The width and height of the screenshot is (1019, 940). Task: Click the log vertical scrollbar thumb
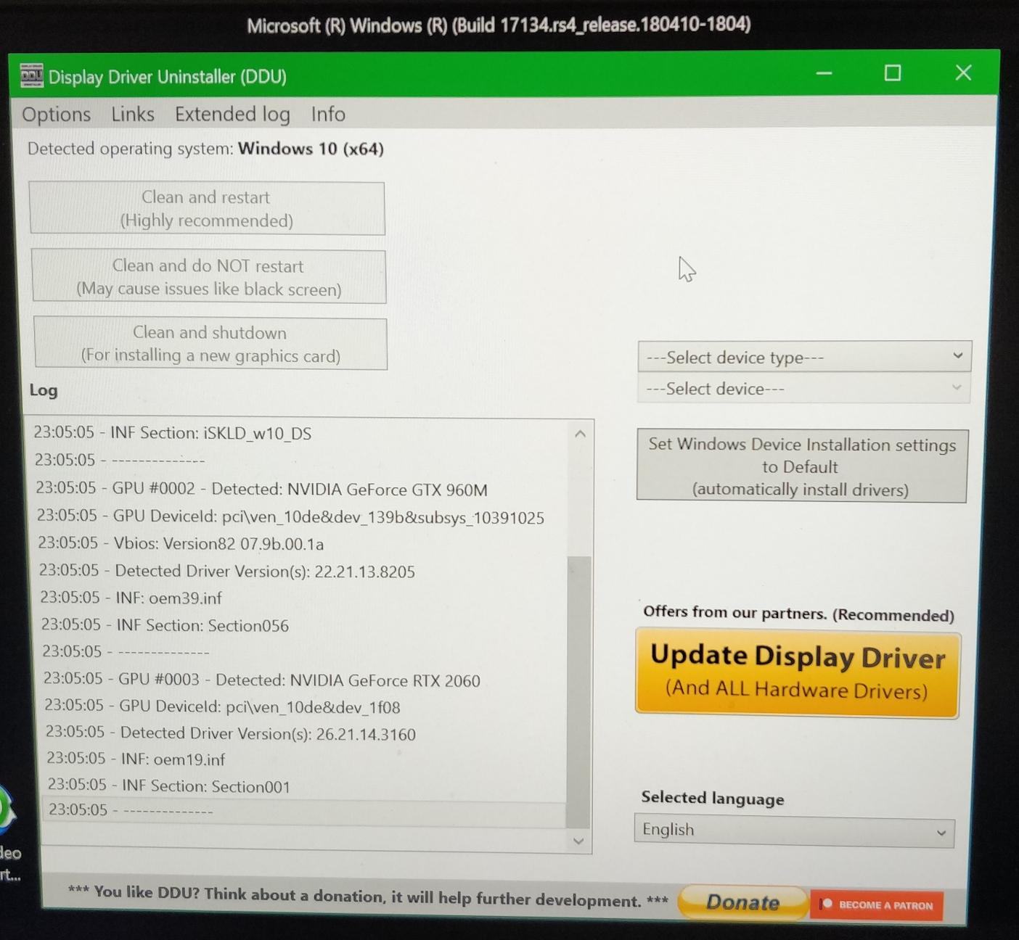point(578,691)
